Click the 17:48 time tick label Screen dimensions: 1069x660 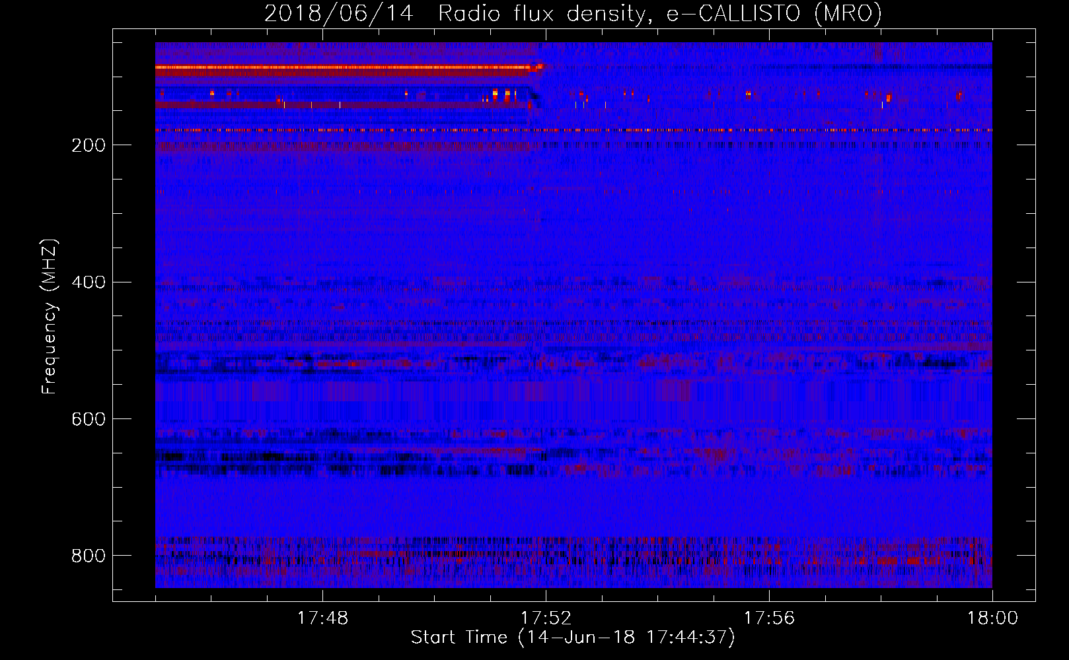[322, 618]
